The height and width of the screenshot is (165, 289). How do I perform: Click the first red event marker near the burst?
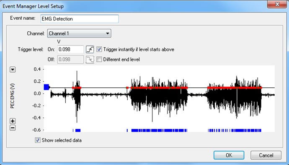(77, 88)
